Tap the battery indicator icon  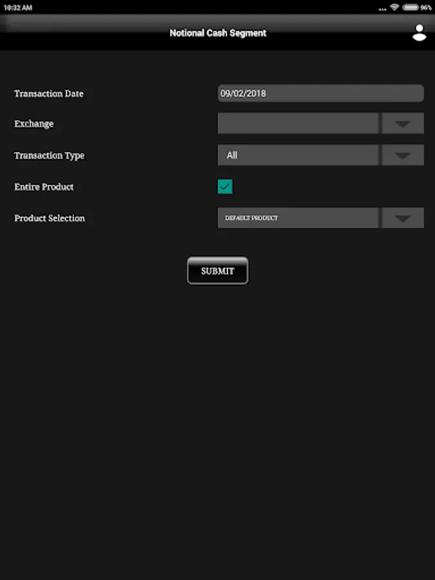click(411, 7)
